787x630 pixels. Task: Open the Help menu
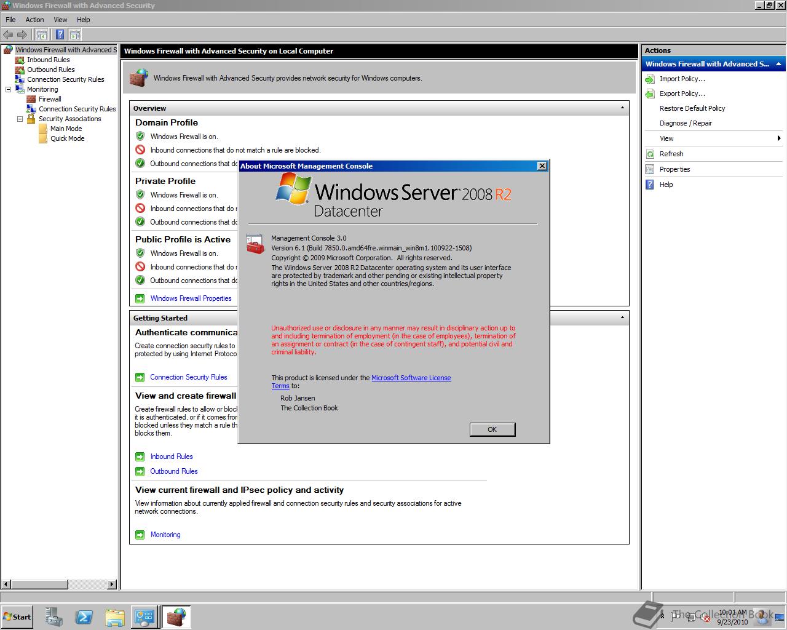[83, 20]
